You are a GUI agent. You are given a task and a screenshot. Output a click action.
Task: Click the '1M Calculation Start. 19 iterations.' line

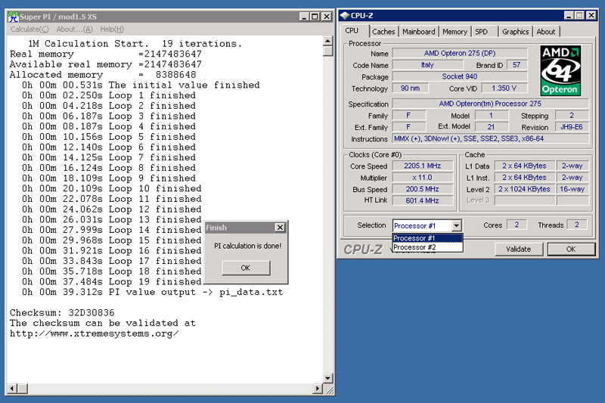click(x=135, y=44)
